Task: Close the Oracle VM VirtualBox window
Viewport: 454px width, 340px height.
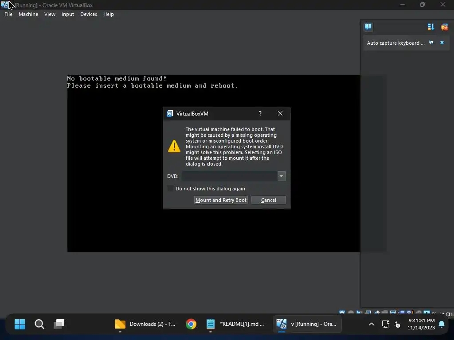Action: [x=443, y=5]
